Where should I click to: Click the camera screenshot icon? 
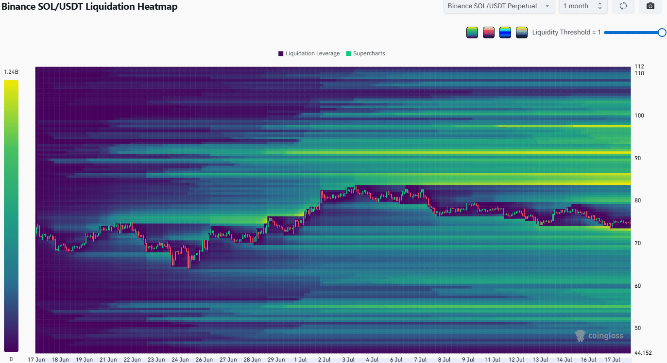[650, 6]
